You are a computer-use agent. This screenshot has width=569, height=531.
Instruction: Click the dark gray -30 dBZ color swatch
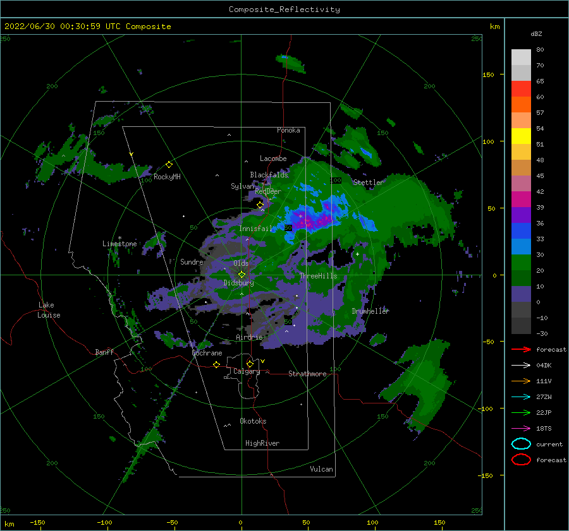[x=521, y=326]
